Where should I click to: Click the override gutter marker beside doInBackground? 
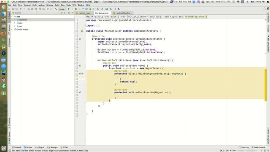80,73
